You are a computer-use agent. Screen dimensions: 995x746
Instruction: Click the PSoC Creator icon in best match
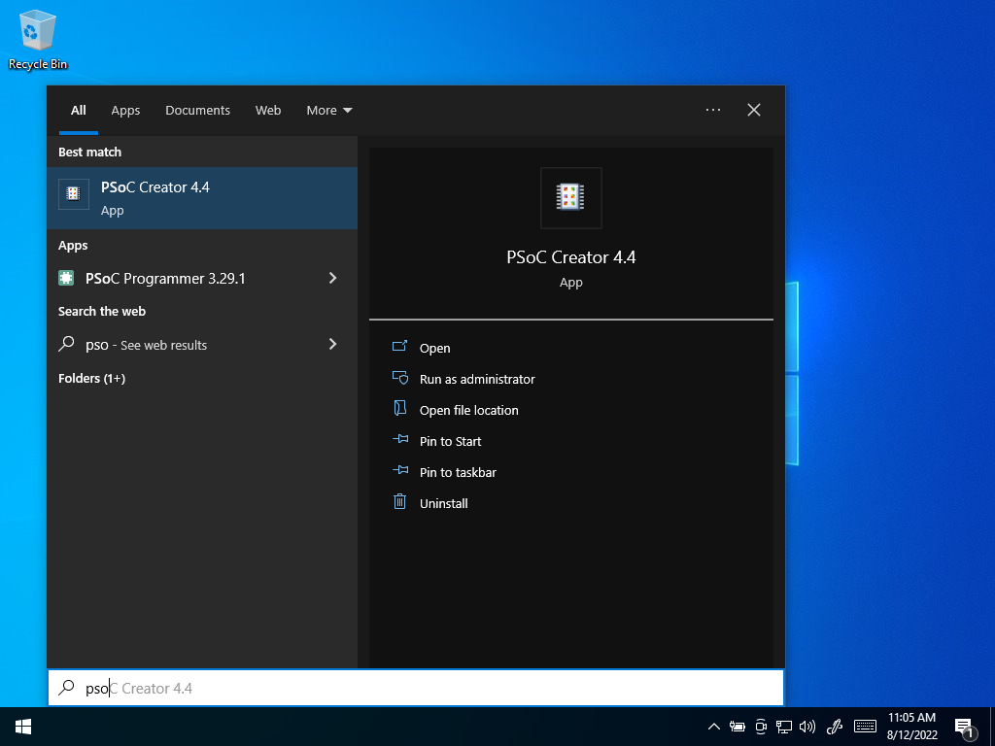(x=74, y=193)
